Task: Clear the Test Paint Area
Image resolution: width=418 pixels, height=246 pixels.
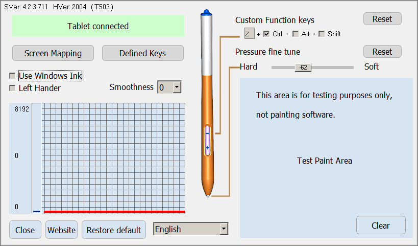Action: coord(381,225)
